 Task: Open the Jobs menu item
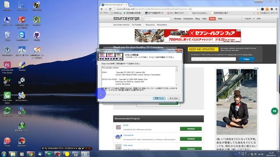[204, 19]
